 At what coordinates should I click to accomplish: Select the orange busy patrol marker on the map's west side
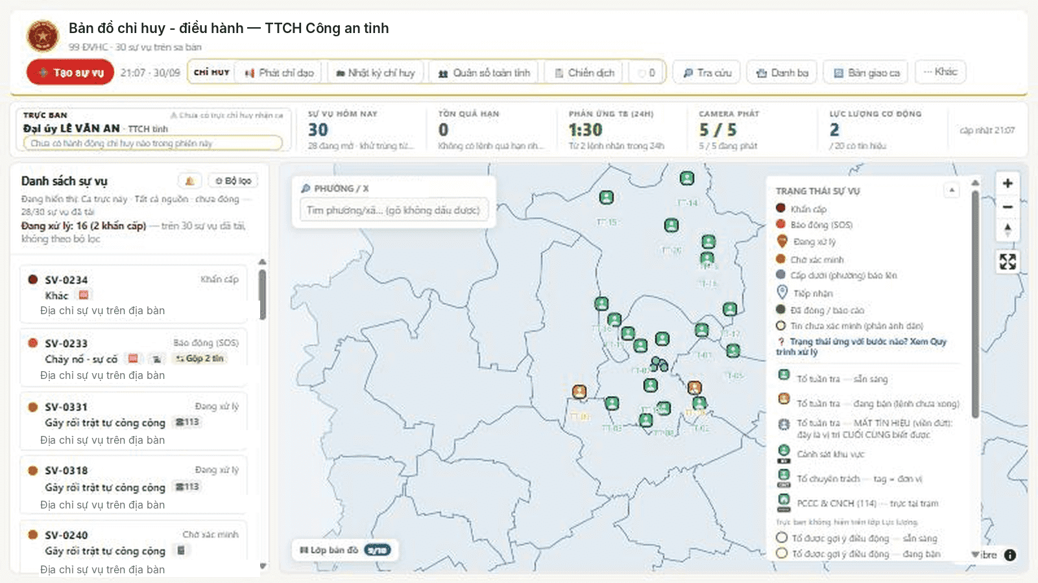click(x=579, y=392)
